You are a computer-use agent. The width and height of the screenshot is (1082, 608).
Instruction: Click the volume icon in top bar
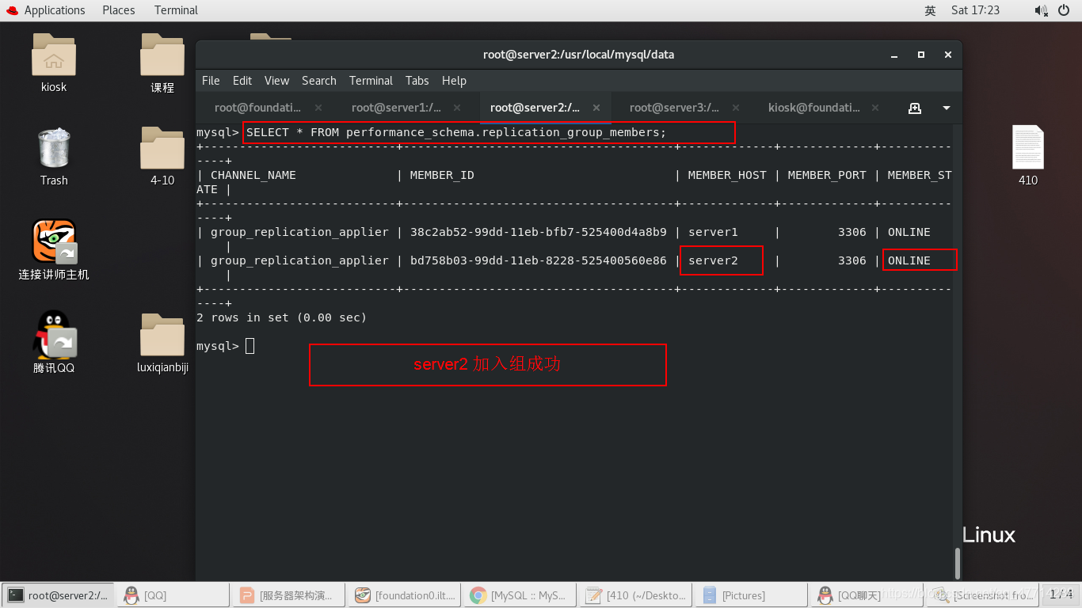click(x=1041, y=10)
